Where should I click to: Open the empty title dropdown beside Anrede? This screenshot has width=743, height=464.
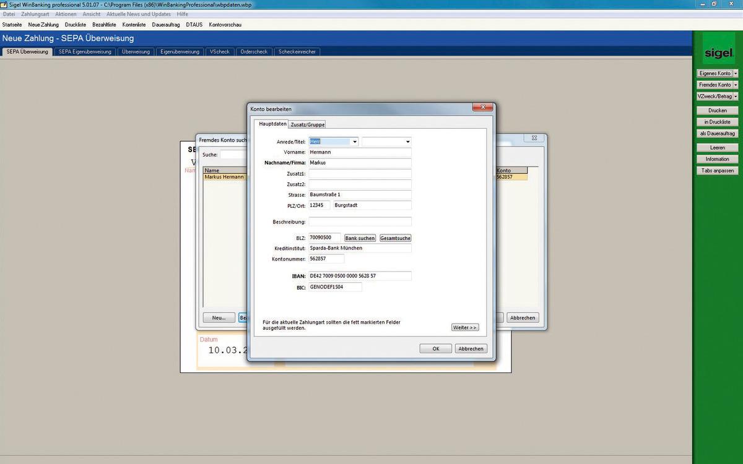pyautogui.click(x=407, y=141)
